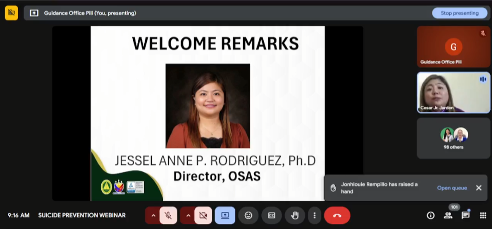Open queue link in raised hand notification
Screen dimensions: 492x229
(452, 188)
